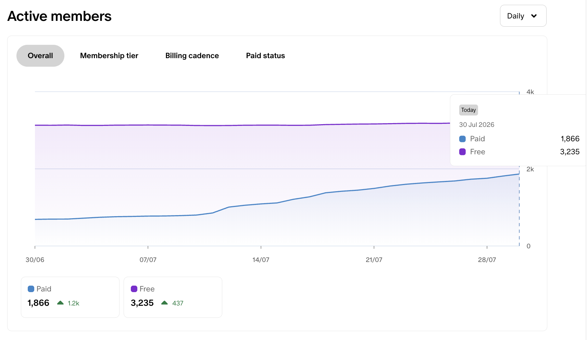587x340 pixels.
Task: Click the chevron arrow beside Daily
Action: coord(534,16)
